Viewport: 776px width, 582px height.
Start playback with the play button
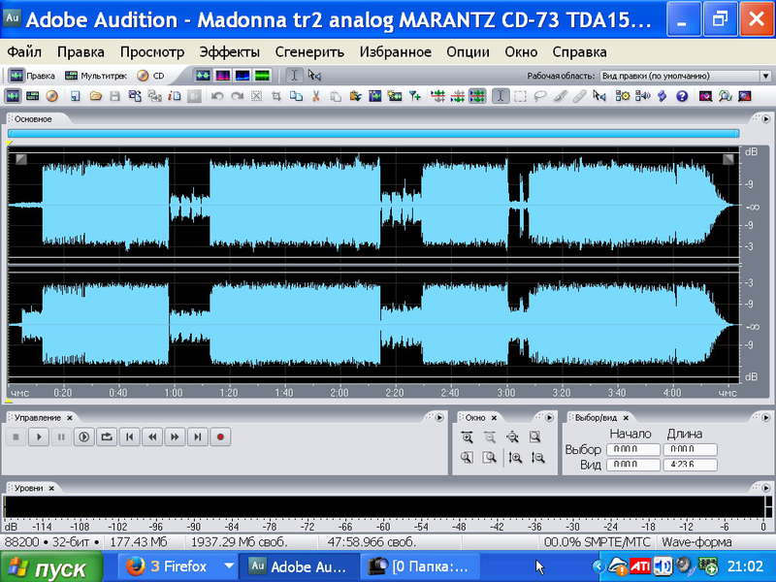coord(39,437)
